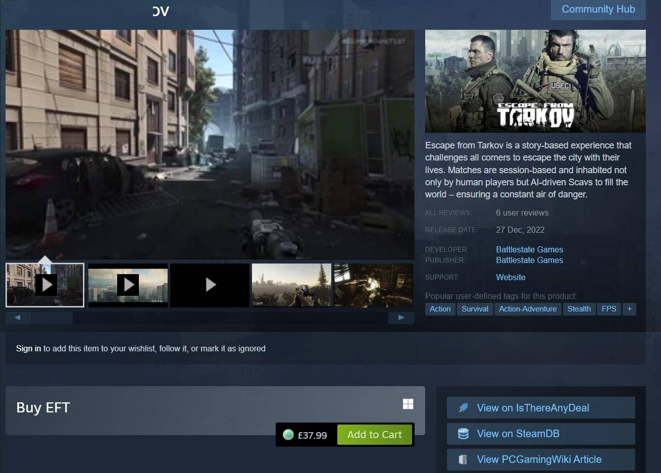Select the Stealth tag

click(x=579, y=309)
